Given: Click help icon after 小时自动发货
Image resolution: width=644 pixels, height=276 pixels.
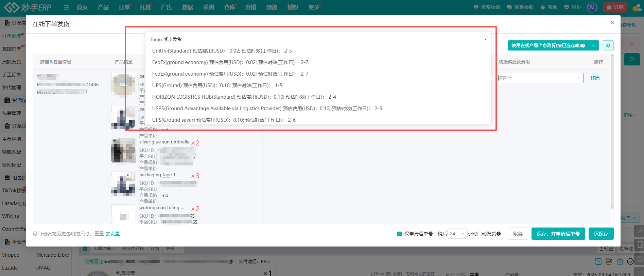Looking at the screenshot, I should [499, 234].
